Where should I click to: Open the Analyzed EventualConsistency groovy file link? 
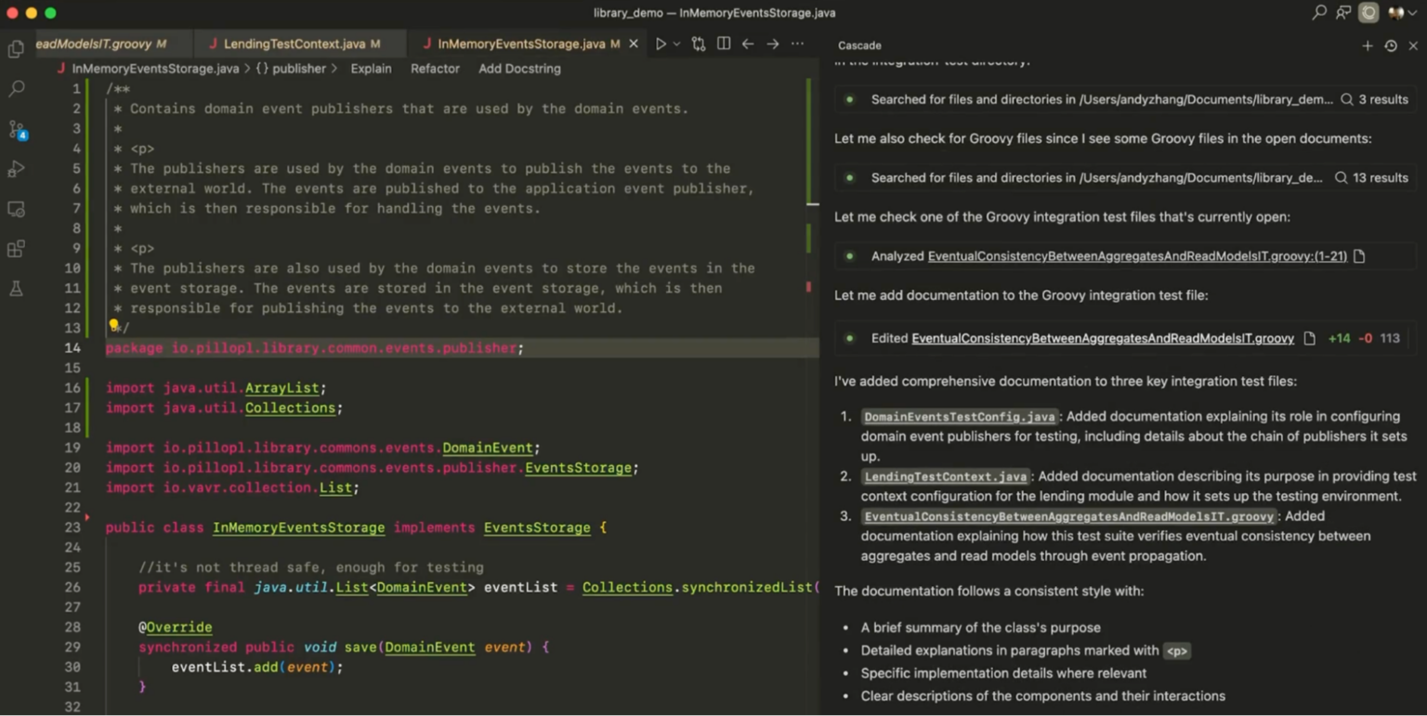1136,256
